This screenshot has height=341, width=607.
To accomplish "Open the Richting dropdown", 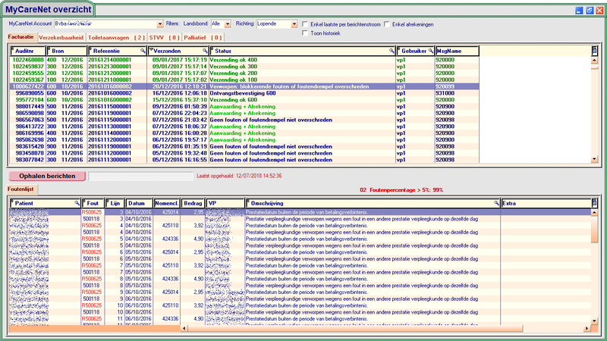I will [x=294, y=24].
